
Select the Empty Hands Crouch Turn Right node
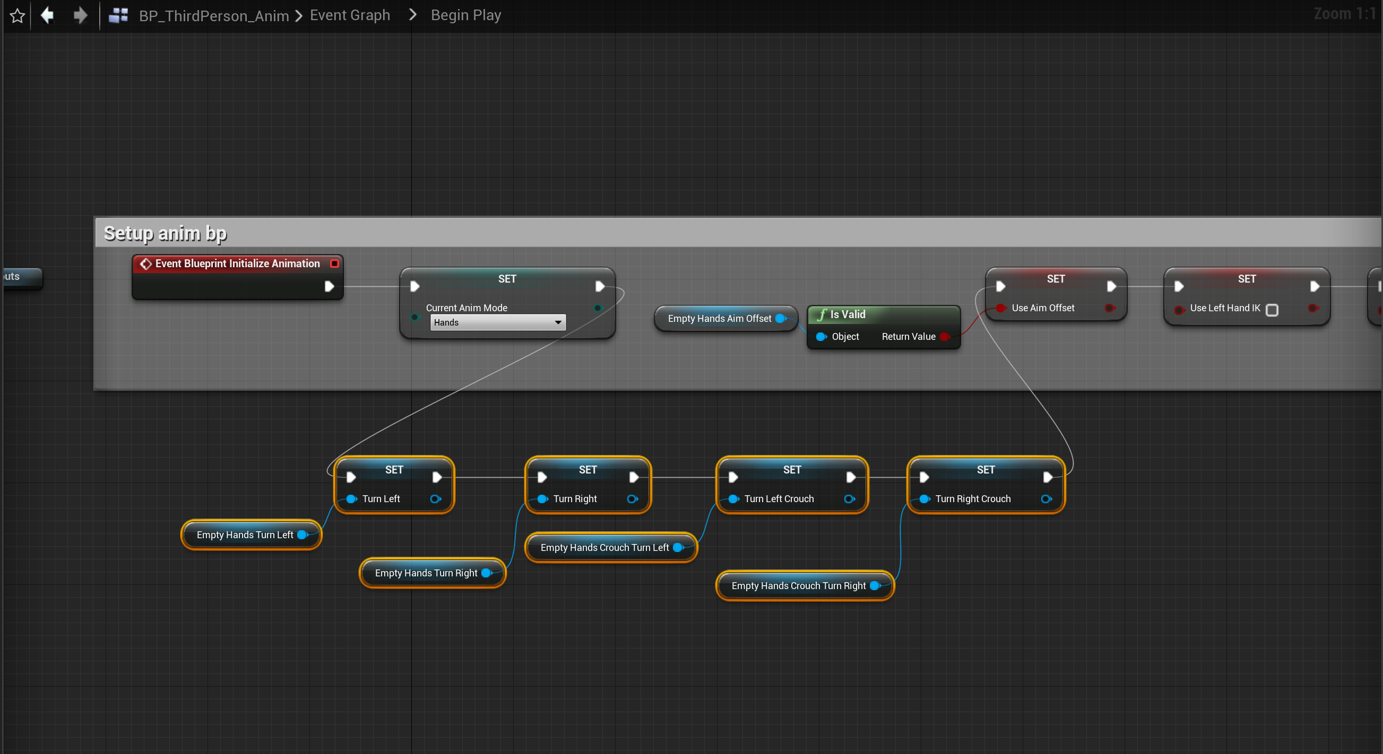(x=798, y=585)
